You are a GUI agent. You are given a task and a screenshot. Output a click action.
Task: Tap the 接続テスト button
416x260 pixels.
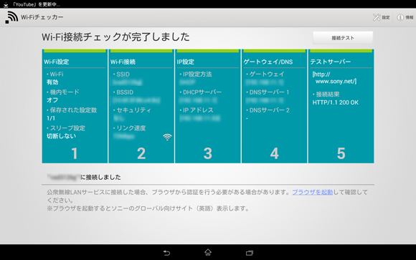coord(343,38)
